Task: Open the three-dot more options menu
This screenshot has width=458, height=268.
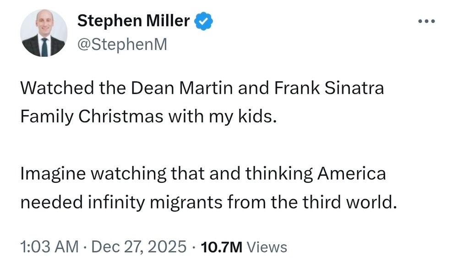Action: [427, 22]
